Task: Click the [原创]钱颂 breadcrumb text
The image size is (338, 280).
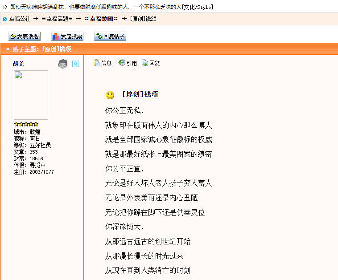Action: (143, 19)
